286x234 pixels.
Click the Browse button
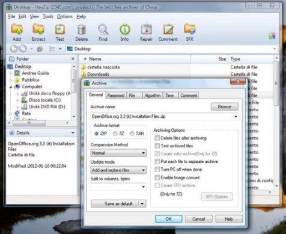click(x=225, y=107)
